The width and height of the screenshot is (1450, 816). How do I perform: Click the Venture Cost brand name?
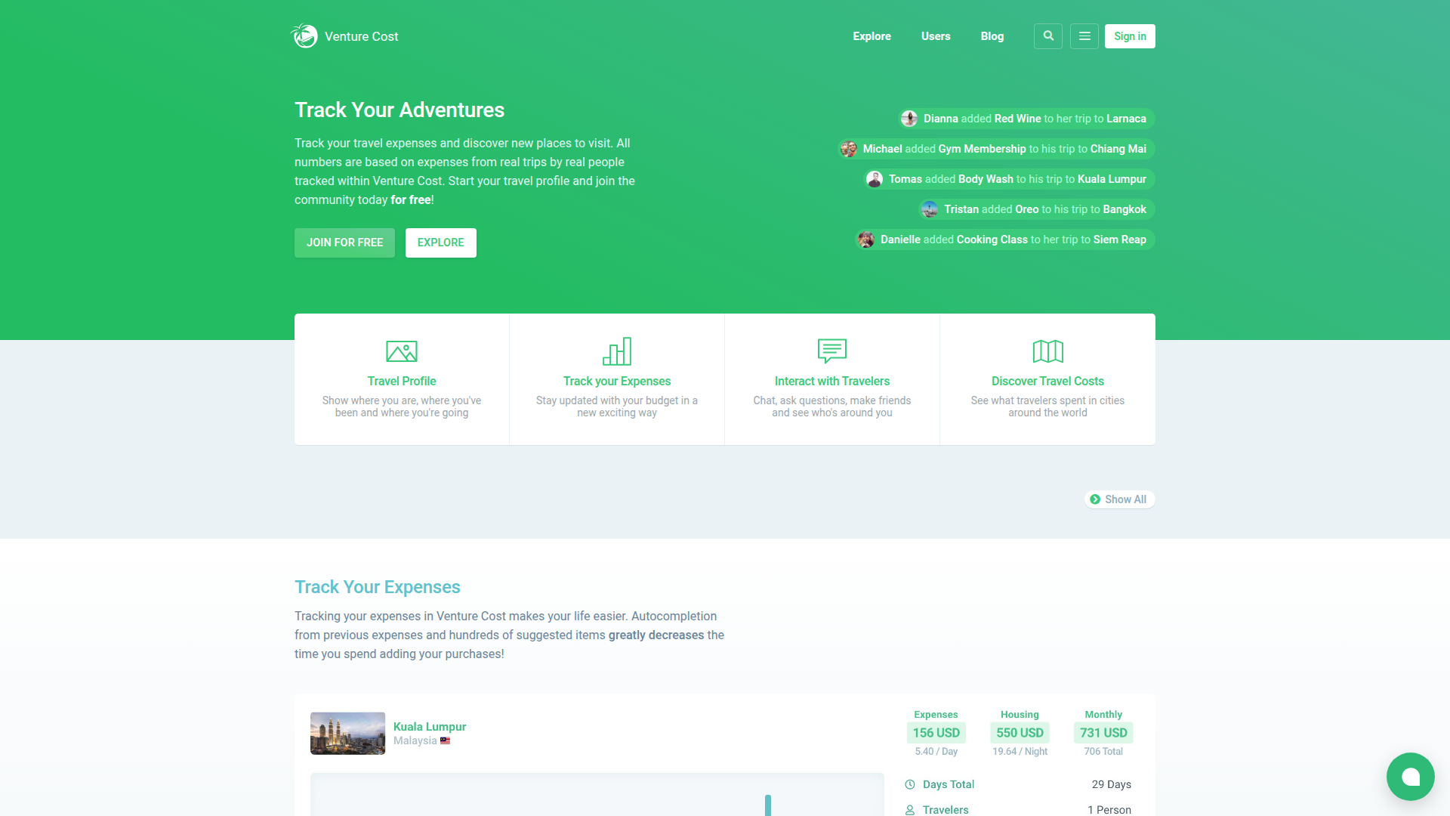pyautogui.click(x=361, y=36)
